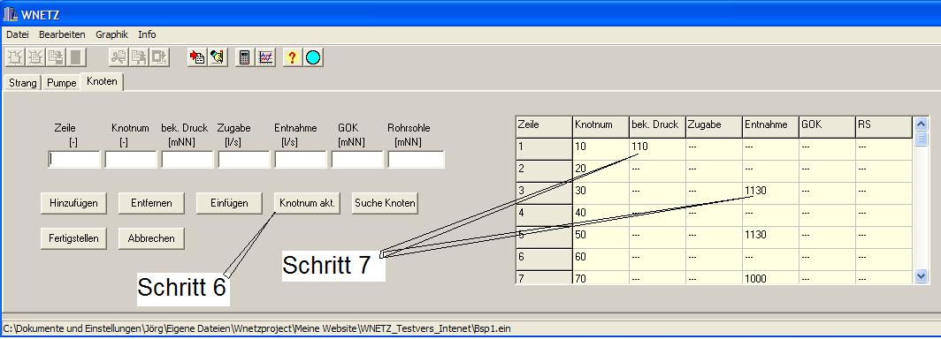Click the cyan circle toolbar icon
Screen dimensions: 941x339
313,57
